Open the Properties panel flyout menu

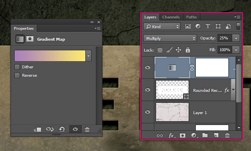97,28
